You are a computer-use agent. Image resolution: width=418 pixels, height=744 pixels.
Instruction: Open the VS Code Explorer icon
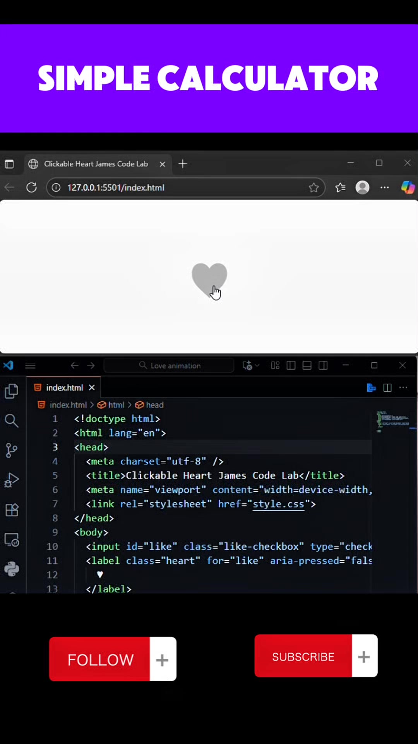click(12, 391)
